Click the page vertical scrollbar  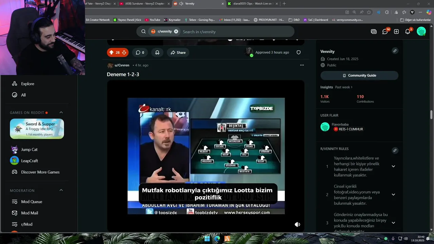point(432,114)
